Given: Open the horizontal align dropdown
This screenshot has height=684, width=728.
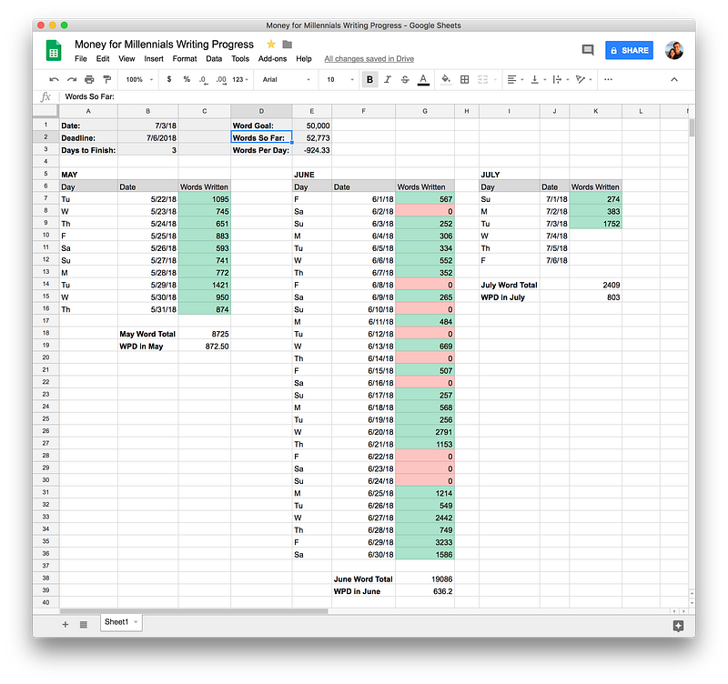Looking at the screenshot, I should click(x=515, y=79).
